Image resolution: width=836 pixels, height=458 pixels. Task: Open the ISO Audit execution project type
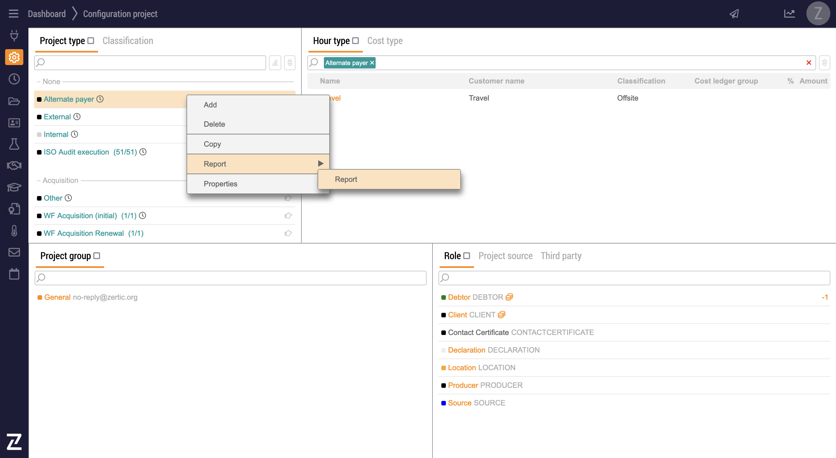(76, 152)
